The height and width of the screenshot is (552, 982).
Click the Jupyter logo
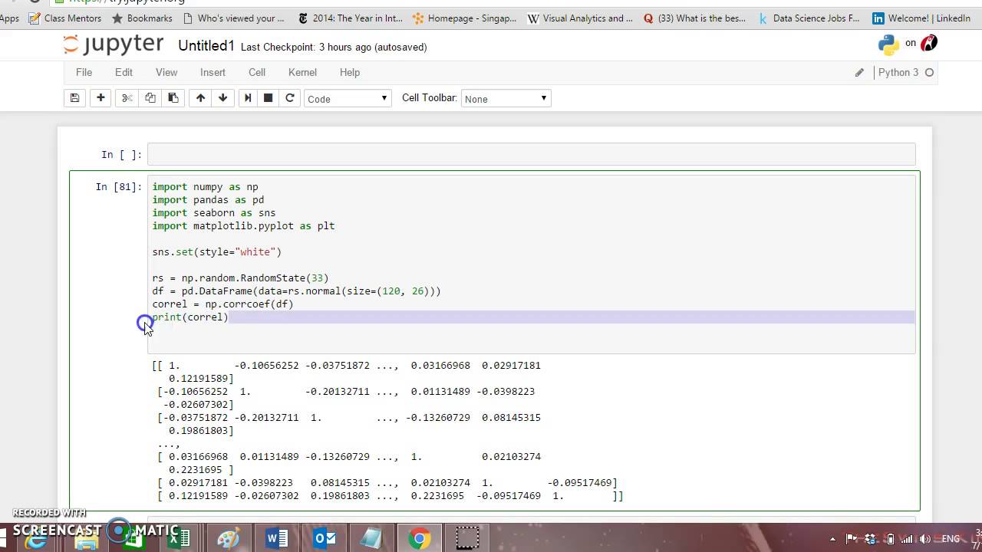coord(115,45)
